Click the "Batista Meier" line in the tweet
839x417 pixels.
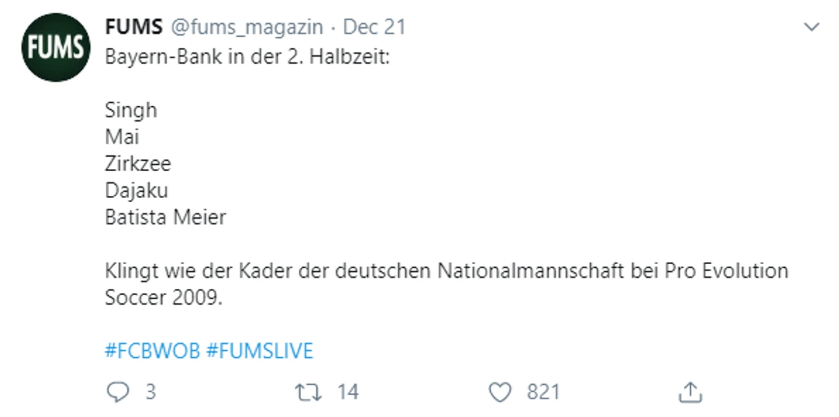coord(166,217)
